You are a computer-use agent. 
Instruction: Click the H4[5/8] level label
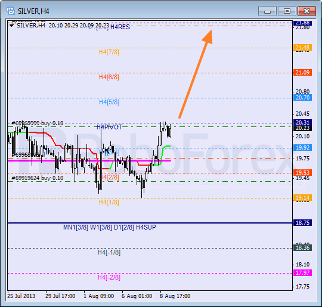(x=109, y=103)
